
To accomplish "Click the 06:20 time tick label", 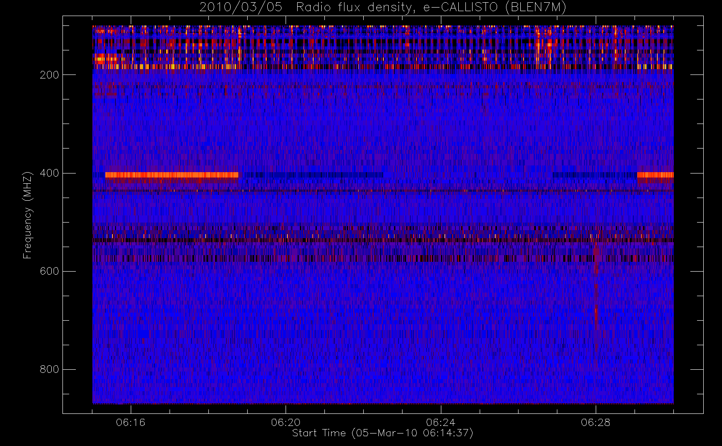I will [286, 422].
